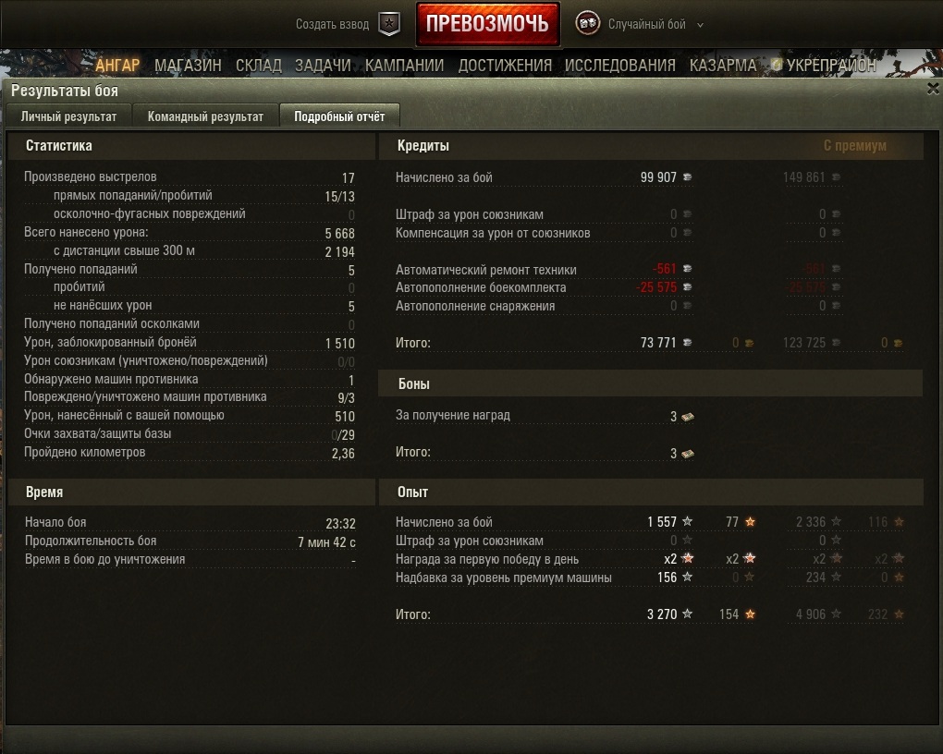The image size is (943, 754).
Task: Click the bonds icon next to За получение наград
Action: [688, 417]
